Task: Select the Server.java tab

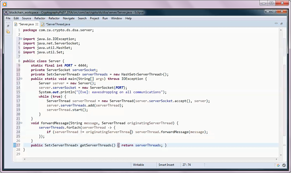Action: pyautogui.click(x=26, y=24)
